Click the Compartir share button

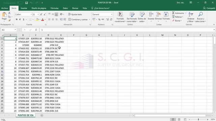209,8
